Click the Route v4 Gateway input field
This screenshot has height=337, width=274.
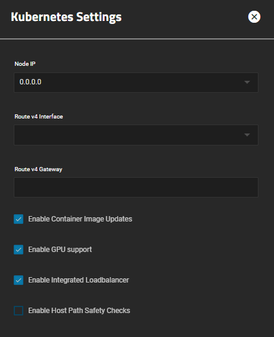point(136,187)
